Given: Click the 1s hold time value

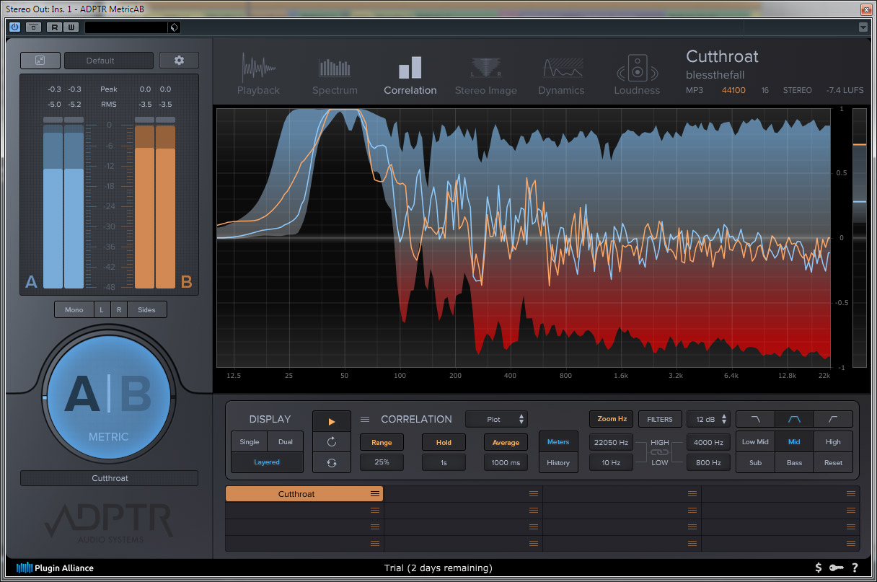Looking at the screenshot, I should 444,462.
